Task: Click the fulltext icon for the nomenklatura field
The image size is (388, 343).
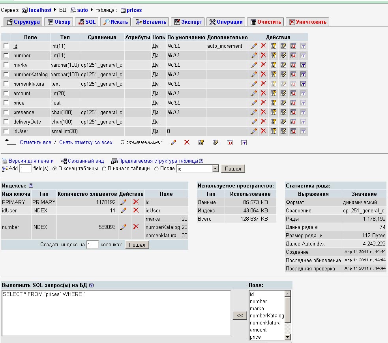Action: pyautogui.click(x=303, y=84)
